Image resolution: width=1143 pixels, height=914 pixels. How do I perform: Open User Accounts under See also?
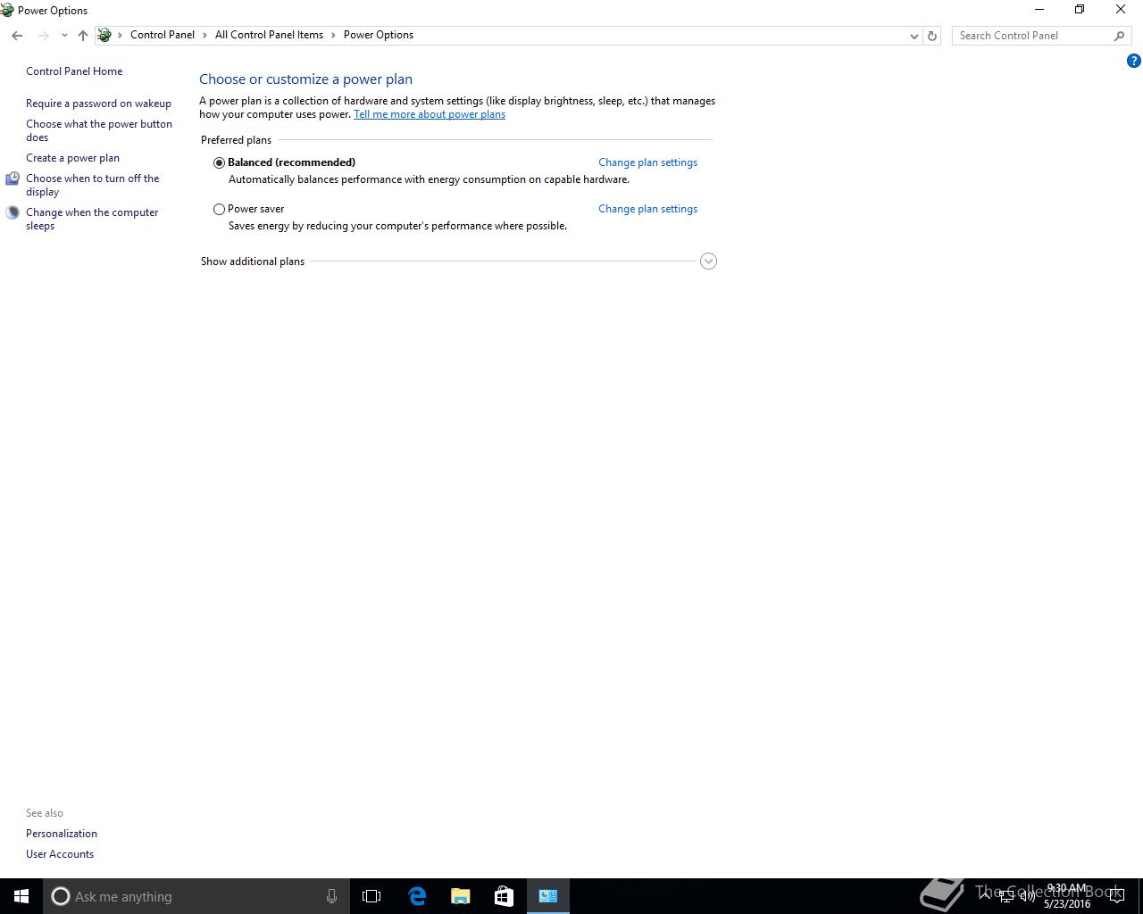[60, 854]
